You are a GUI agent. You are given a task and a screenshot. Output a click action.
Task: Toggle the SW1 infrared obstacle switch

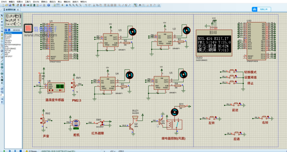tap(100, 123)
